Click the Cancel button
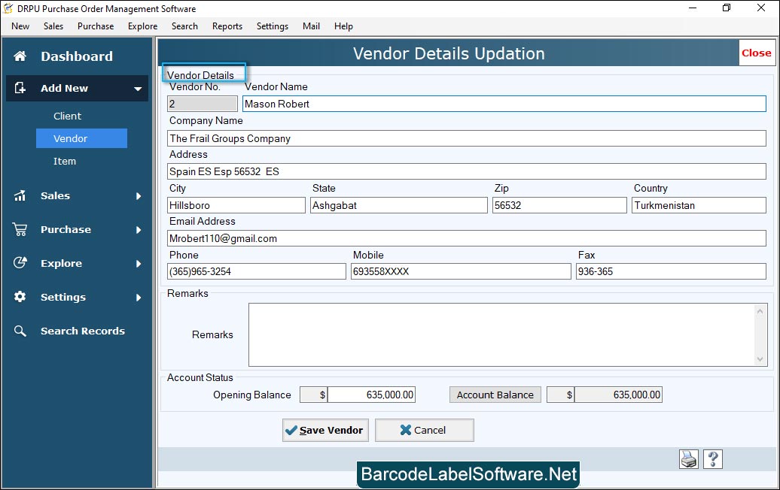The image size is (780, 490). point(424,430)
